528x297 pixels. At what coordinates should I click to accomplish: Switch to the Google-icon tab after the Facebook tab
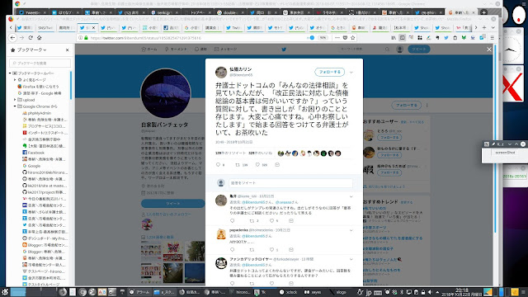click(x=192, y=27)
